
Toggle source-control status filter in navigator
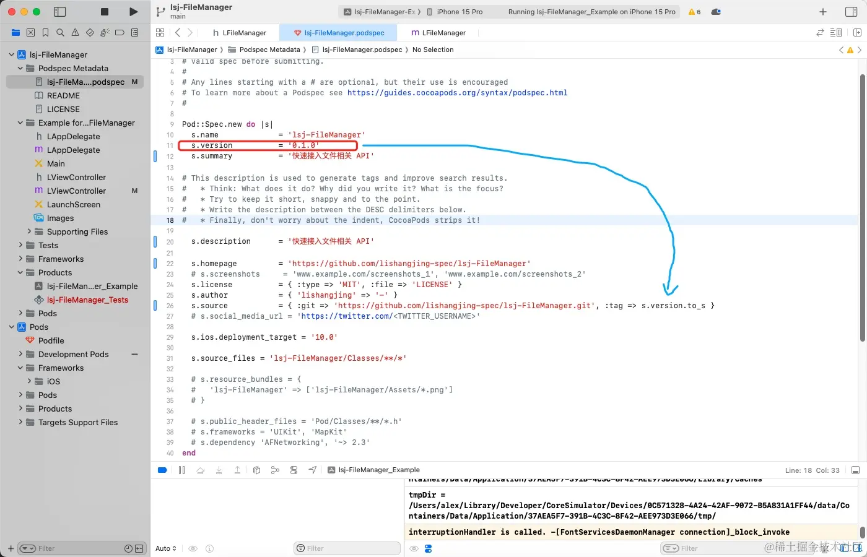pos(139,548)
